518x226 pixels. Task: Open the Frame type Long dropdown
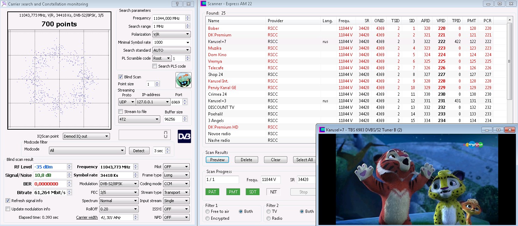pos(176,175)
